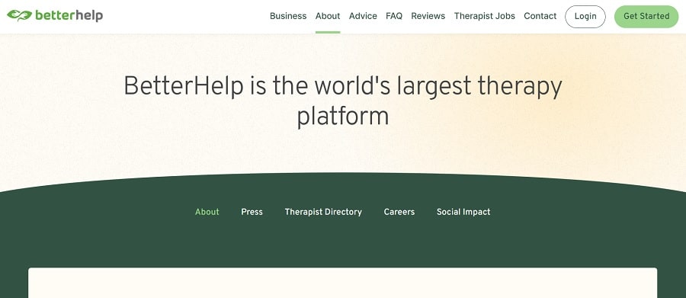This screenshot has height=298, width=686.
Task: Select About in the top navigation
Action: point(328,16)
